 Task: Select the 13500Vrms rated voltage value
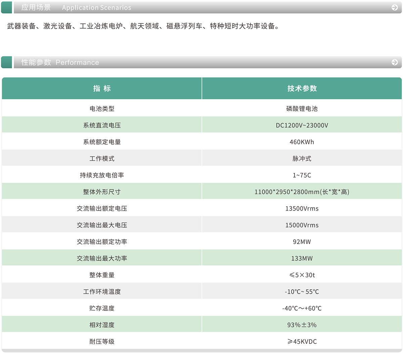point(302,209)
